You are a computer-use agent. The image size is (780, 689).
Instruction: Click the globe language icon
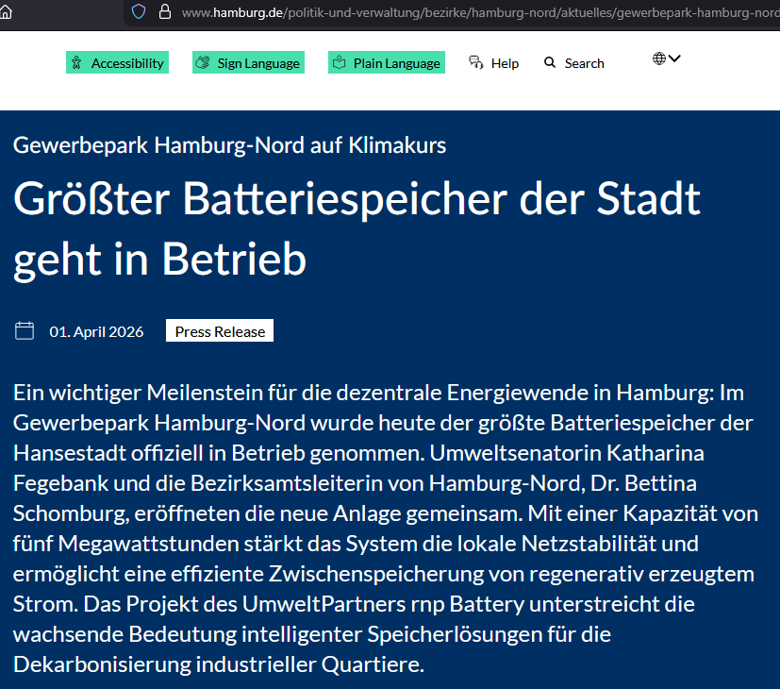pos(659,59)
